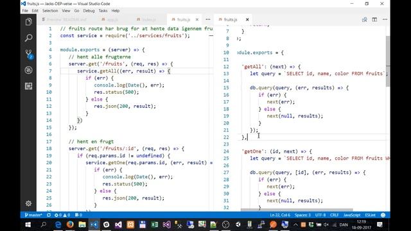Open right editor group's more actions menu
This screenshot has width=411, height=231.
point(385,20)
